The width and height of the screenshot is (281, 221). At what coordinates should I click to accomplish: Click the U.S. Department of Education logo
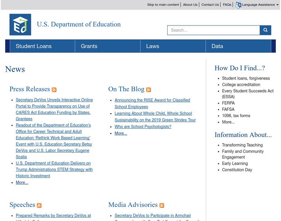[x=20, y=25]
